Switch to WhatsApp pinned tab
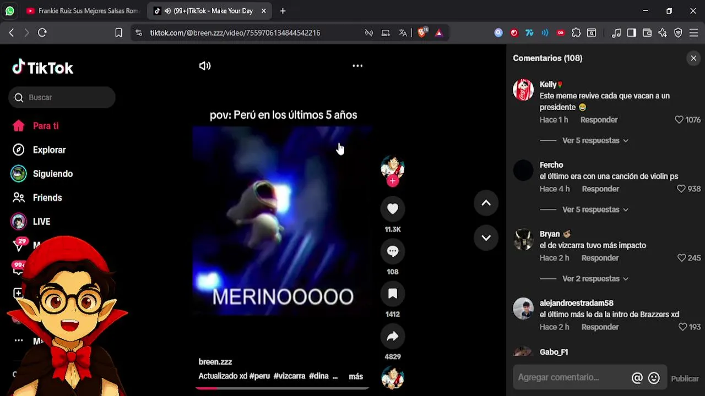 (10, 11)
